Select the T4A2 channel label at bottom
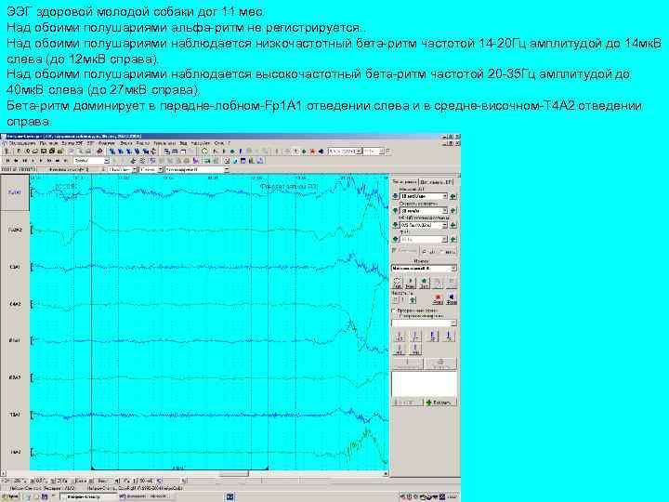 pos(15,451)
